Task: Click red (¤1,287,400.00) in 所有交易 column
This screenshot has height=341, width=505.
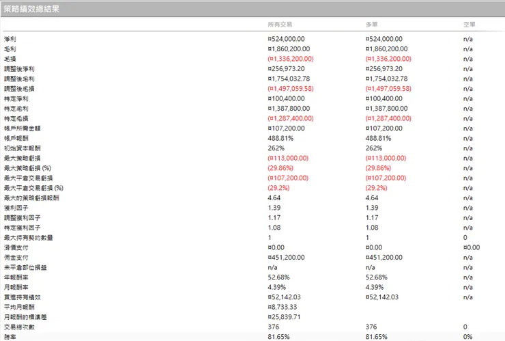Action: click(x=291, y=118)
